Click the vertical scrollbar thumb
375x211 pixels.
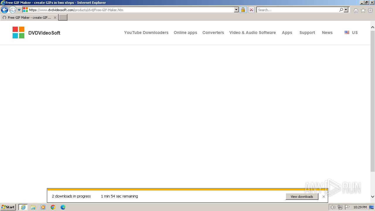[373, 101]
